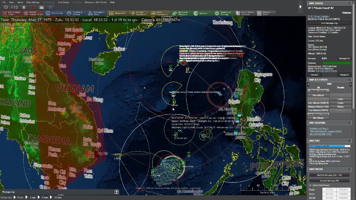
Task: Open EMCON Window (Ctrl + F9)
Action: tap(329, 175)
